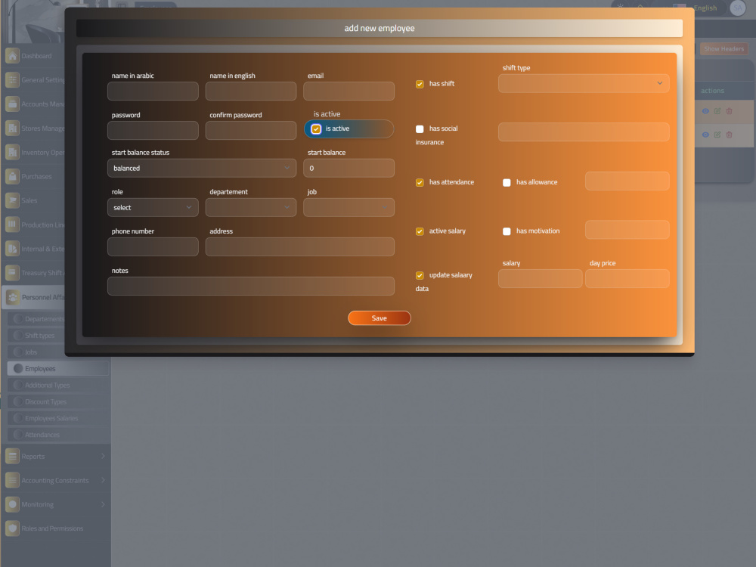
Task: Click the Production Lines sidebar icon
Action: pyautogui.click(x=13, y=225)
